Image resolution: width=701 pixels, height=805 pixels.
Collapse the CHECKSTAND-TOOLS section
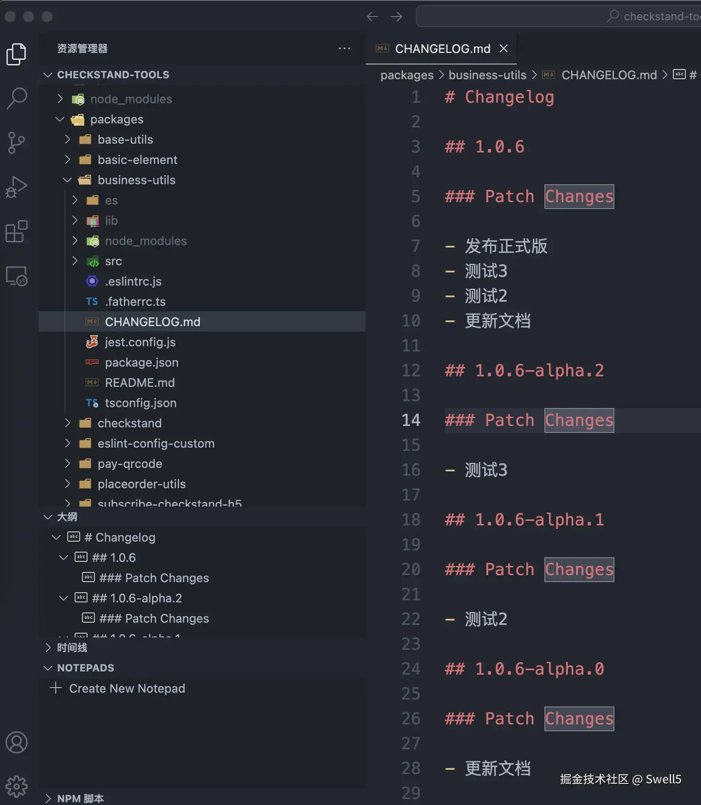pyautogui.click(x=48, y=75)
